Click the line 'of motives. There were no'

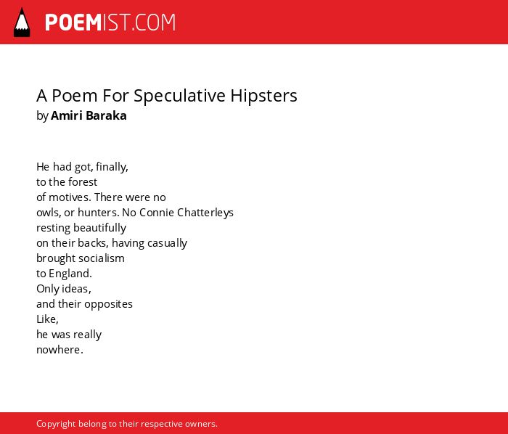(101, 197)
